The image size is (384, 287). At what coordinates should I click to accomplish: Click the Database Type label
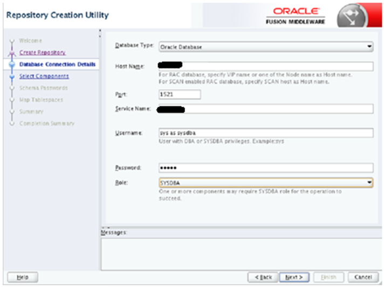tap(134, 45)
